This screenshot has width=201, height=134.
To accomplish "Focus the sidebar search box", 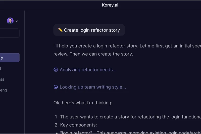I will (x=10, y=33).
